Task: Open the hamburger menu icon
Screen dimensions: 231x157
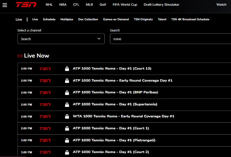Action: coord(5,5)
